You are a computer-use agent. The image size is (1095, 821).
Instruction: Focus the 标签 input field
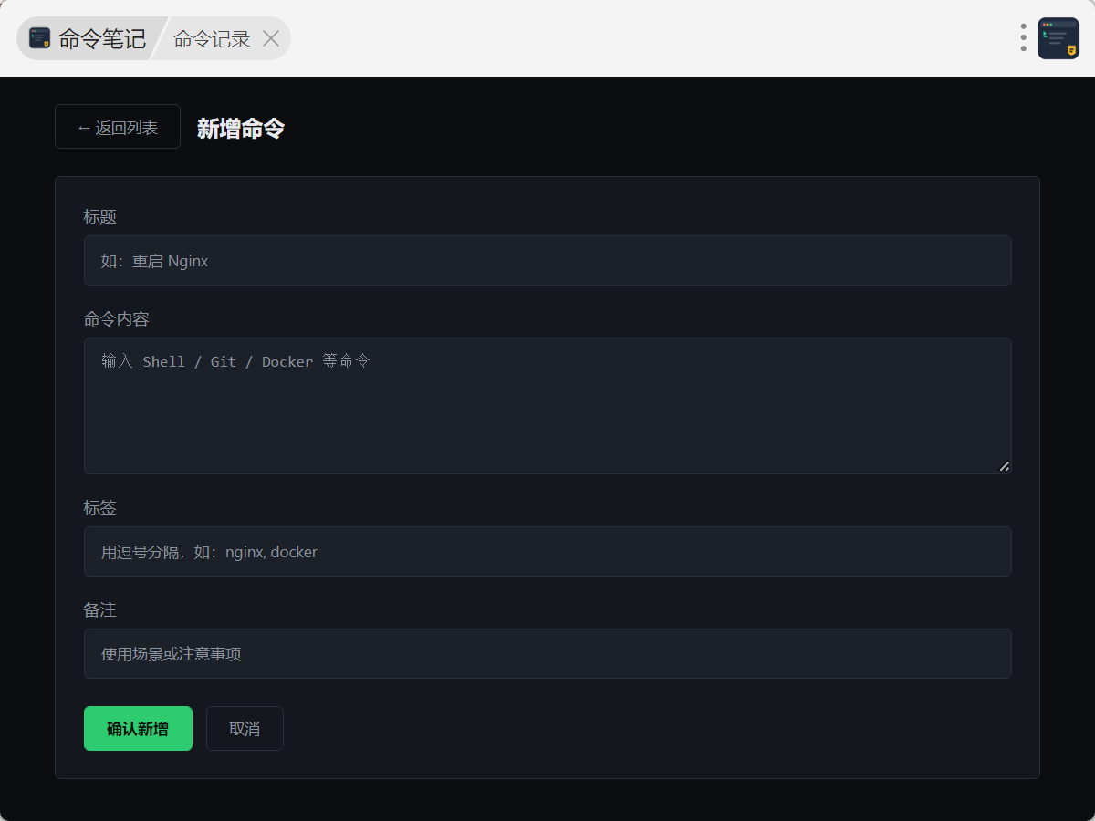(x=547, y=552)
